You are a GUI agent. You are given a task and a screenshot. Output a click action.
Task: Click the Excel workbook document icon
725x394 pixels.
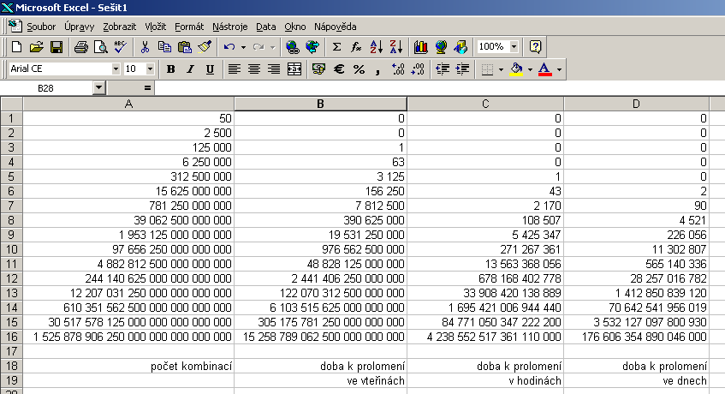(x=15, y=27)
